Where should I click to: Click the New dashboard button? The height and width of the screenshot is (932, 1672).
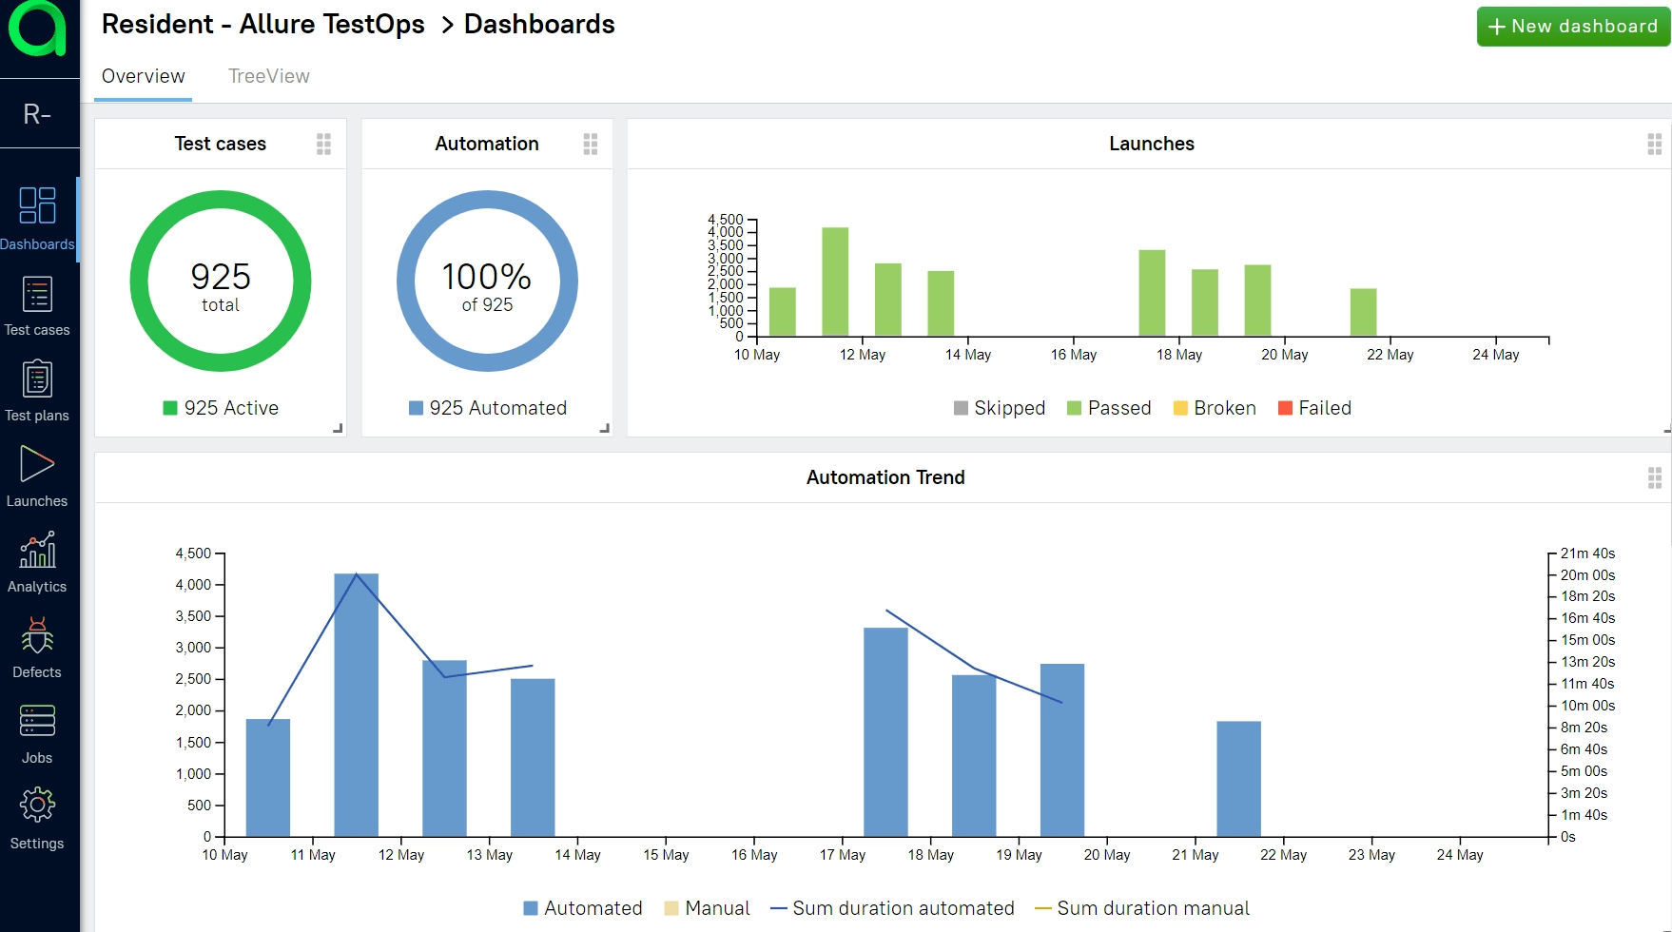pyautogui.click(x=1572, y=27)
